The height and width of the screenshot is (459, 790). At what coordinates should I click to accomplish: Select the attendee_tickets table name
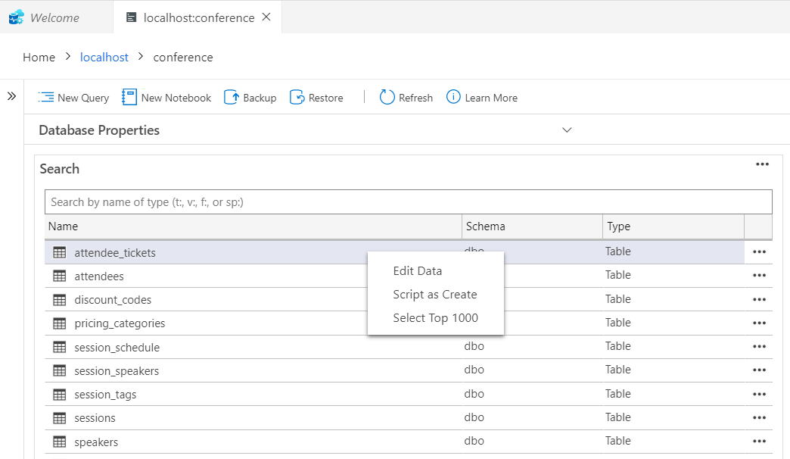coord(115,253)
